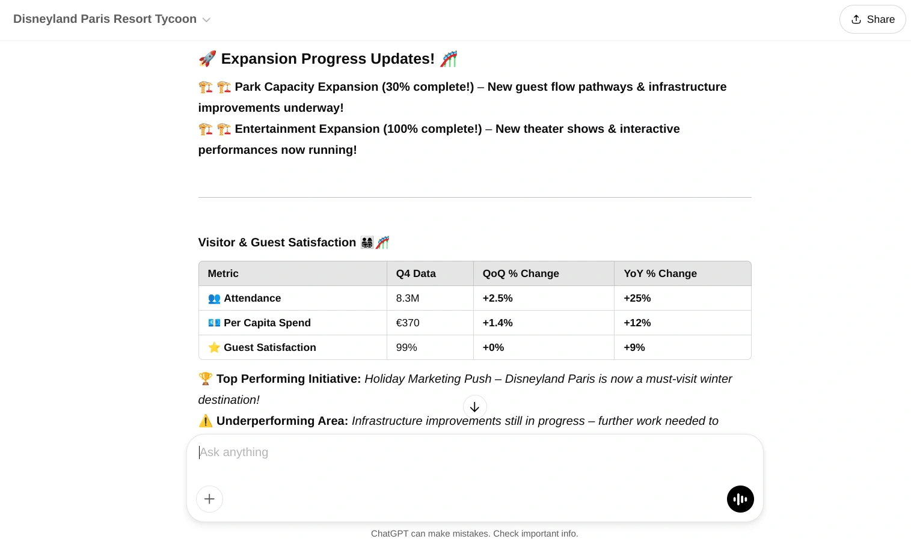911x539 pixels.
Task: Click the warning icon by Underperforming Area
Action: 206,421
